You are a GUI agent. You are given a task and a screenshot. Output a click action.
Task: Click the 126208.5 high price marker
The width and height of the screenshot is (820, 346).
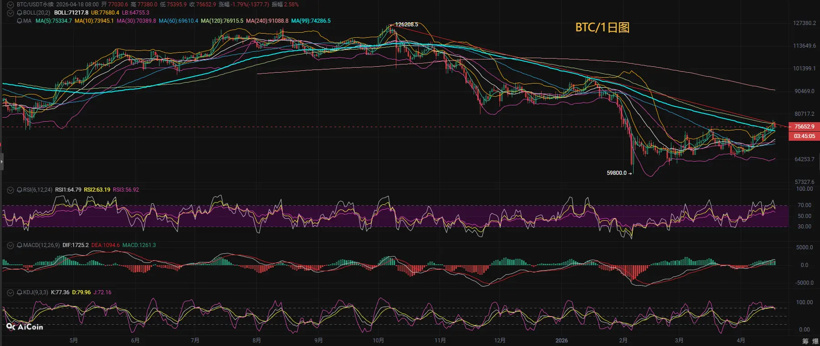(406, 25)
